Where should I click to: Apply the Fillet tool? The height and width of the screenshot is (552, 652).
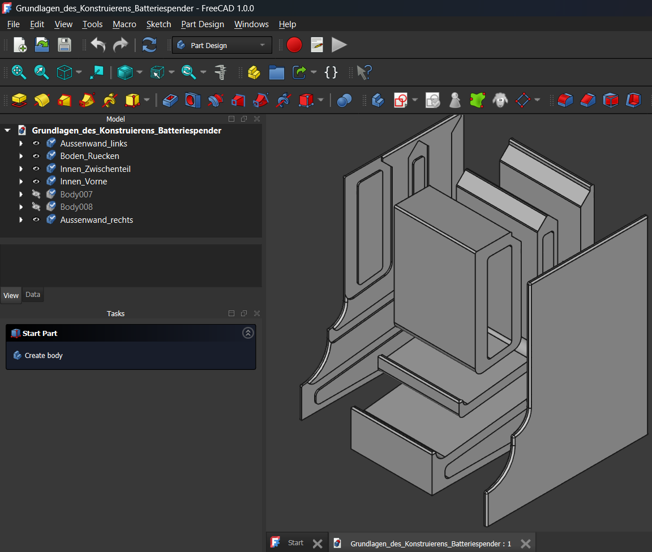(565, 100)
